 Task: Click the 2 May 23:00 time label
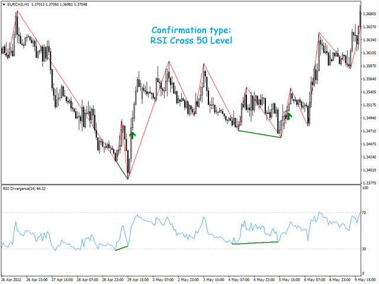(x=188, y=280)
